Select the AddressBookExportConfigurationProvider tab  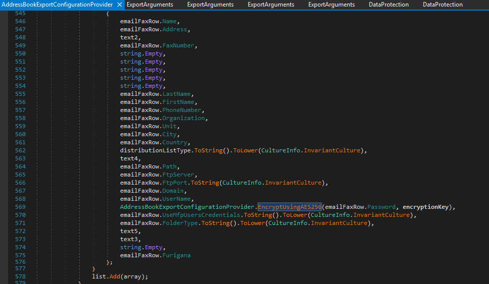point(57,5)
